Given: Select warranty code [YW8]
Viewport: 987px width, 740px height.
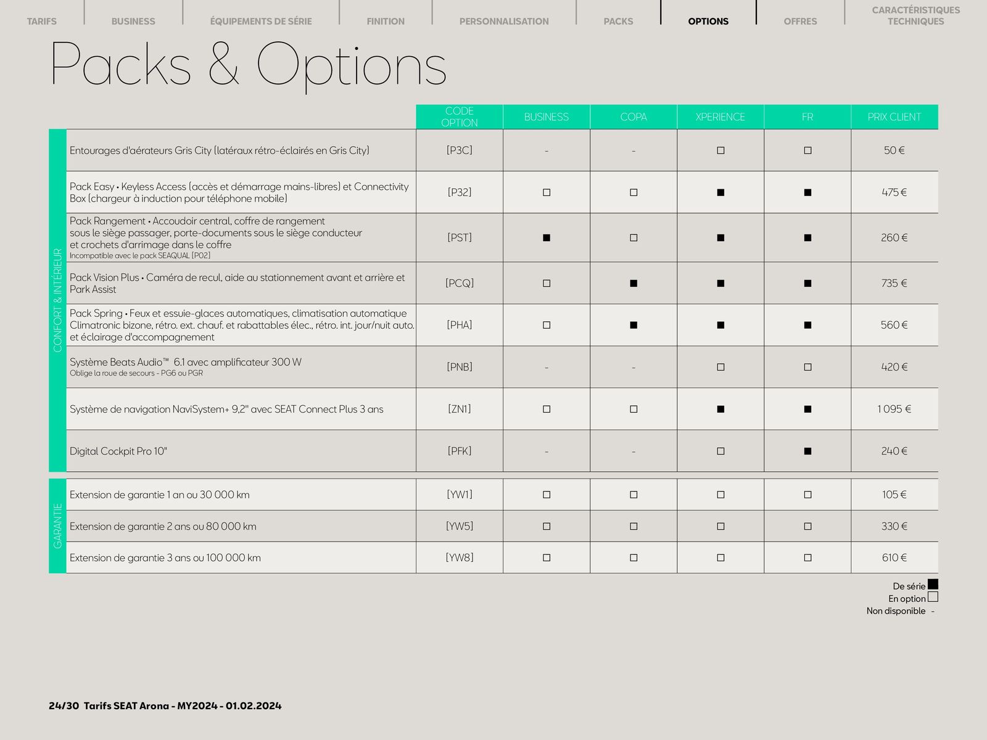Looking at the screenshot, I should click(x=460, y=557).
